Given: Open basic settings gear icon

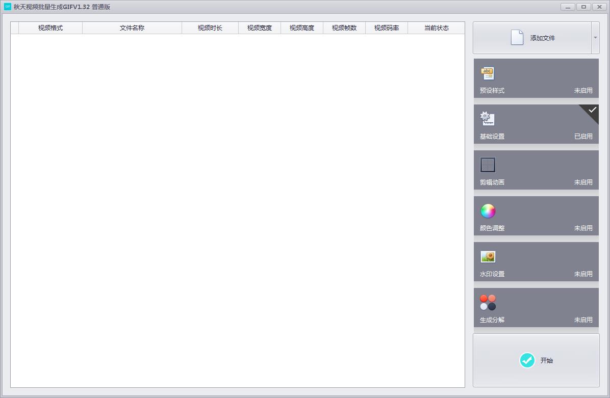Looking at the screenshot, I should pos(487,119).
